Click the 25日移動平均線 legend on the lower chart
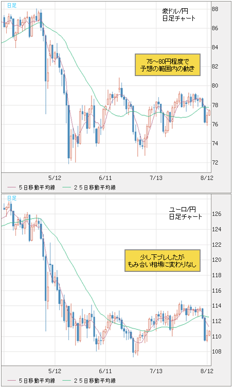Image resolution: width=233 pixels, height=388 pixels. [x=89, y=381]
